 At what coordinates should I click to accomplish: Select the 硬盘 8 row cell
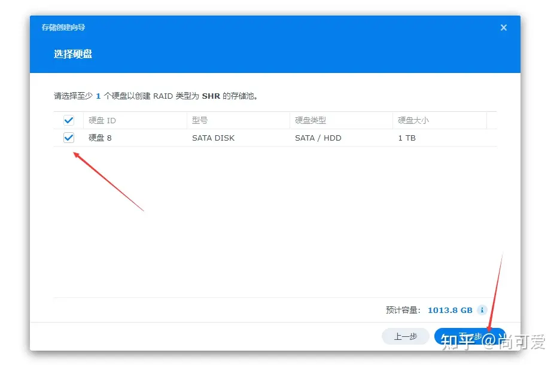(x=100, y=138)
